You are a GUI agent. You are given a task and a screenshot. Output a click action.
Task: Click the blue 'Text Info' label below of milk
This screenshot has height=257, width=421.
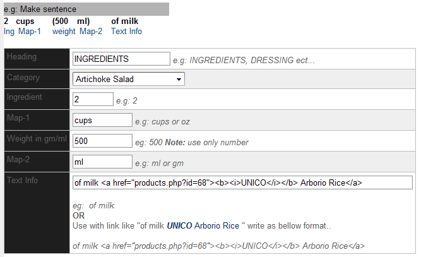click(126, 31)
